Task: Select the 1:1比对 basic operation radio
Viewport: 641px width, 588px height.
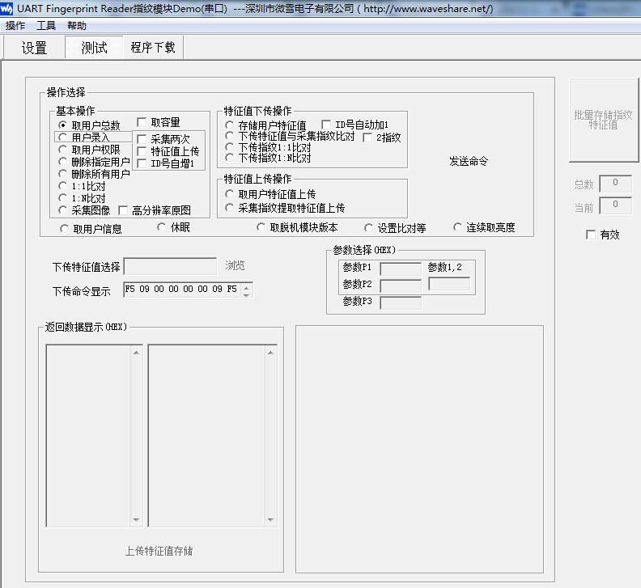Action: (62, 186)
